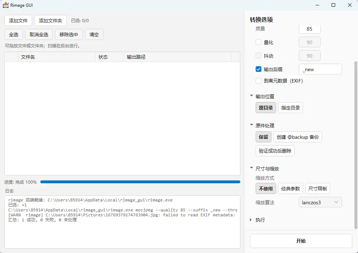Image resolution: width=358 pixels, height=253 pixels.
Task: Click 取消全选 to deselect all
Action: coord(39,35)
